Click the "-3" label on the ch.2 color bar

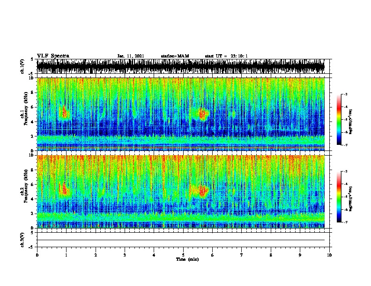tap(345, 172)
